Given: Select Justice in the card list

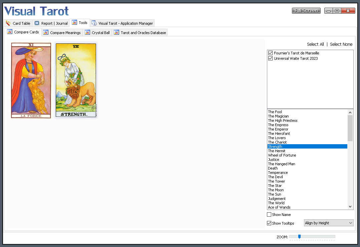Looking at the screenshot, I should pyautogui.click(x=307, y=160).
